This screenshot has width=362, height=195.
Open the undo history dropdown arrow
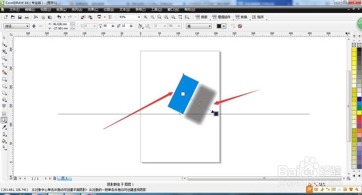click(x=64, y=17)
